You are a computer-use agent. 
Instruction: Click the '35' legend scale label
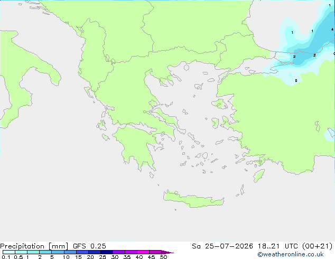click(x=127, y=257)
